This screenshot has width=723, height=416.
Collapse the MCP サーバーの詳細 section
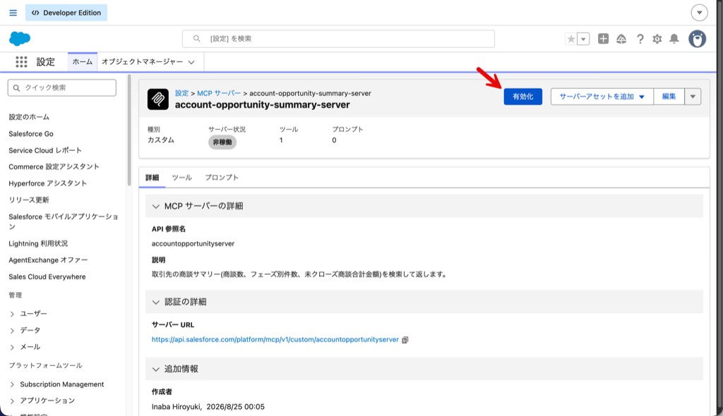tap(156, 207)
